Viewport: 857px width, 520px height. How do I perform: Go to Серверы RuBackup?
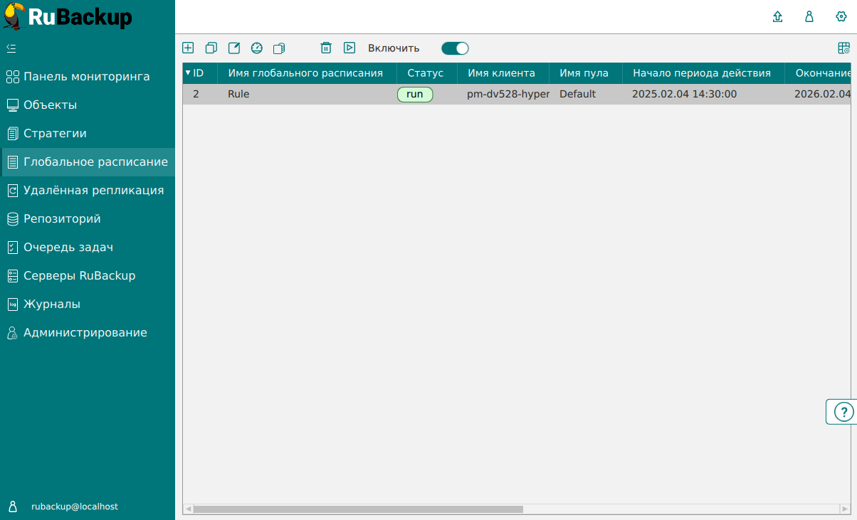pos(88,275)
